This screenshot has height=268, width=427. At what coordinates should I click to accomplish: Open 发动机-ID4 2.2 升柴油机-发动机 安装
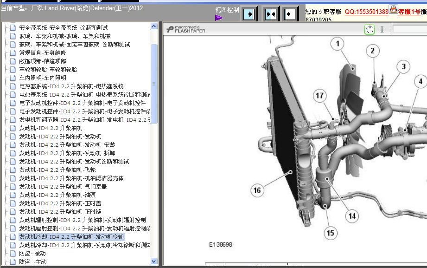[x=67, y=145]
